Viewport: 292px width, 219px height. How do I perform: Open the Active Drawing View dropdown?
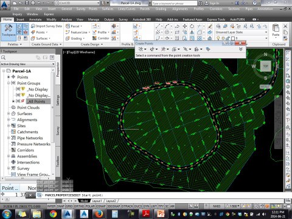28,64
